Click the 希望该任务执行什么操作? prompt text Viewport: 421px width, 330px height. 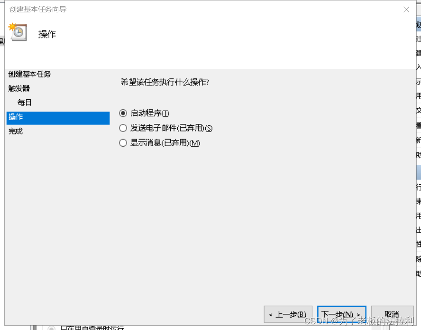(x=165, y=82)
